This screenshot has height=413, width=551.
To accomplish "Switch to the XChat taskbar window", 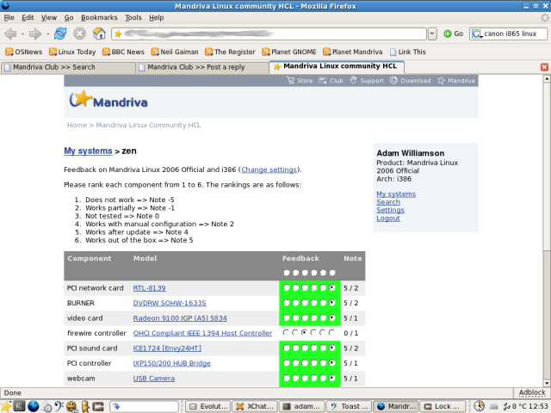I will (x=255, y=406).
